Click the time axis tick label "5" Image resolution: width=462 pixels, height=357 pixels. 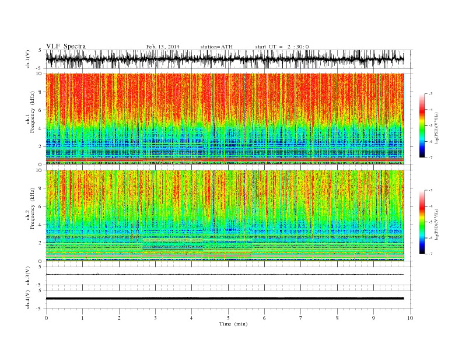228,318
